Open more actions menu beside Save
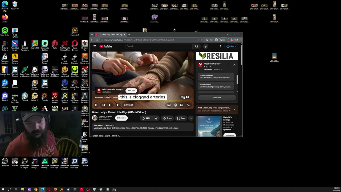The image size is (341, 192). [191, 118]
